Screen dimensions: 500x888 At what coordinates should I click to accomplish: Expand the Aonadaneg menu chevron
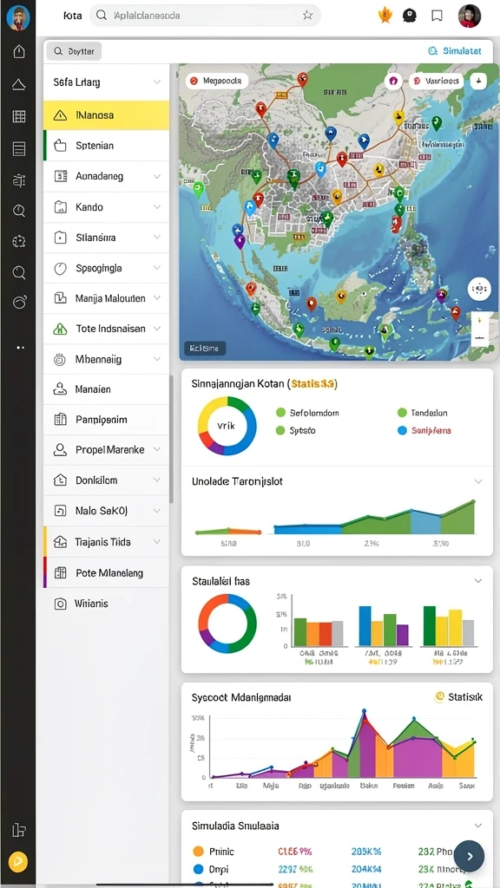tap(157, 177)
